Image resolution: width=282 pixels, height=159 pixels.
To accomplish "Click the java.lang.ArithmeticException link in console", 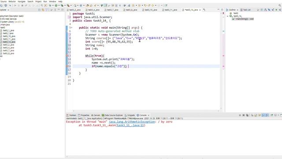I will pos(132,122).
